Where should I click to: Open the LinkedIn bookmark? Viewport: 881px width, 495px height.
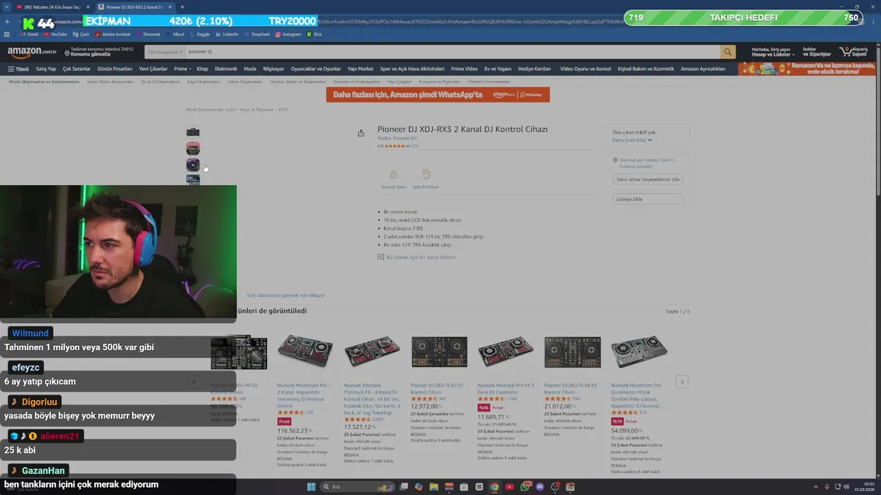coord(227,34)
